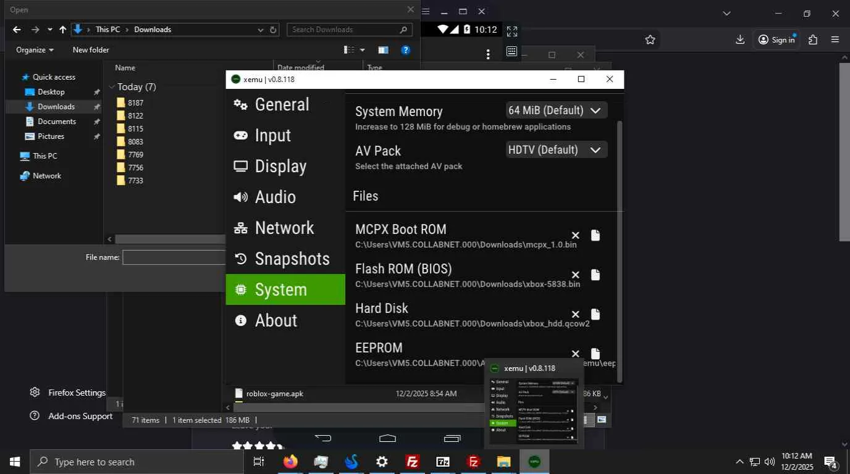Bookmark this page with the star icon
This screenshot has height=474, width=850.
(x=650, y=39)
